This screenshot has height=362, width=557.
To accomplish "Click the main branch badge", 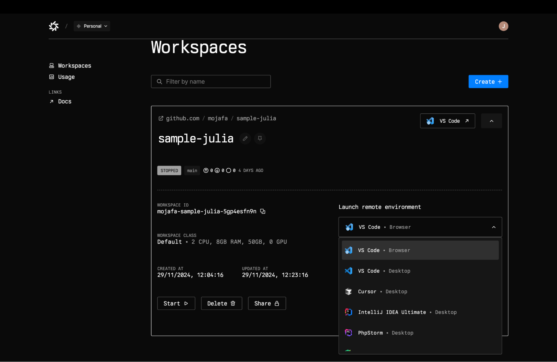I will (192, 171).
